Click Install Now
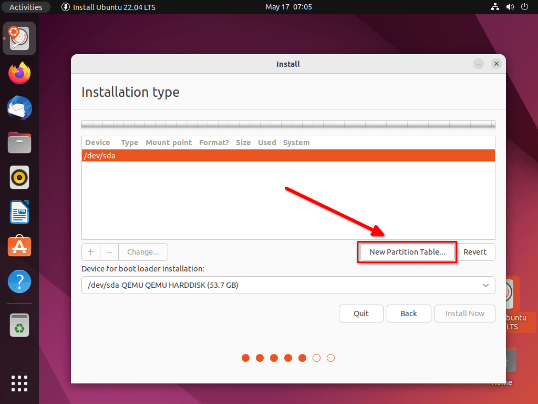The image size is (538, 404). pos(464,313)
